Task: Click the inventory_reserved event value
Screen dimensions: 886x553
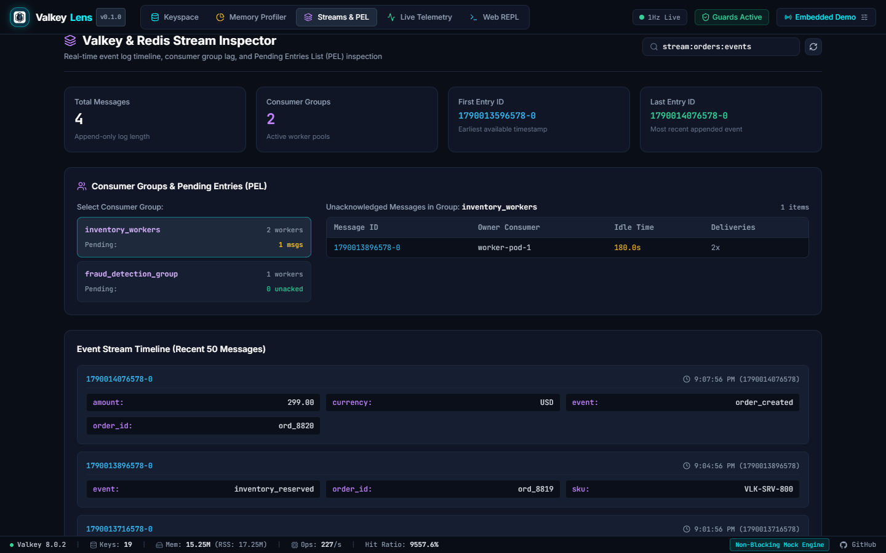Action: [x=274, y=489]
